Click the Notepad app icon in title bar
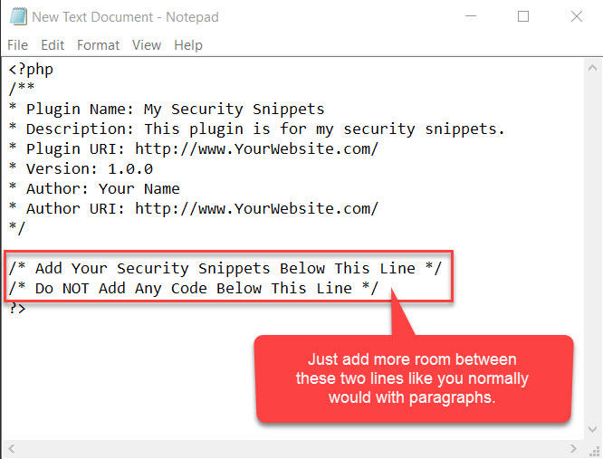The height and width of the screenshot is (459, 603). [x=18, y=17]
